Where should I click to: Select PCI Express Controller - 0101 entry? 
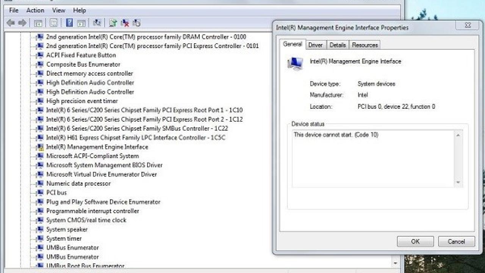pos(152,46)
